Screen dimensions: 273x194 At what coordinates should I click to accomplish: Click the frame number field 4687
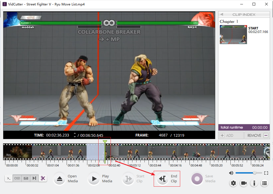(163, 135)
